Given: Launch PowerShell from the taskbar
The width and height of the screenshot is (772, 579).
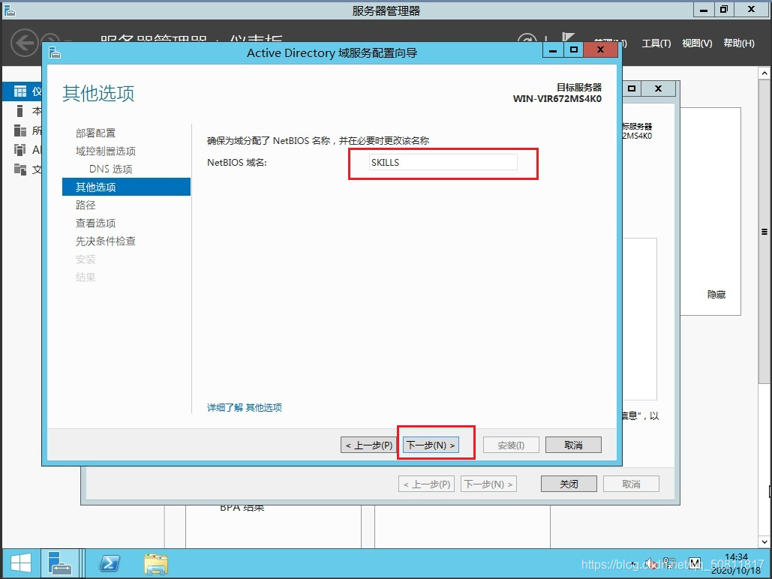Looking at the screenshot, I should point(110,564).
